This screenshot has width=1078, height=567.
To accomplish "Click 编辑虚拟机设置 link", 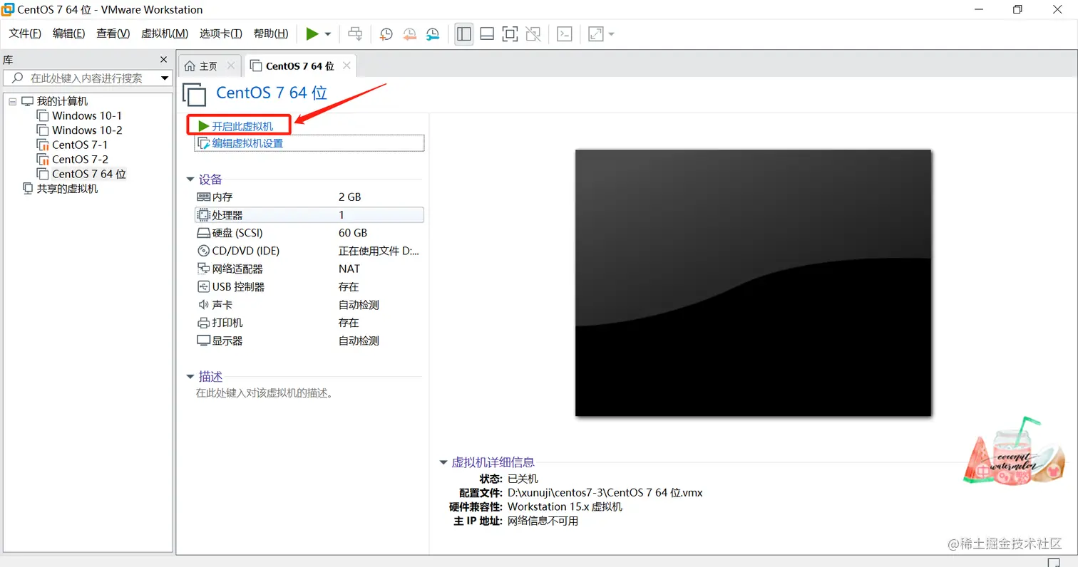I will tap(247, 143).
